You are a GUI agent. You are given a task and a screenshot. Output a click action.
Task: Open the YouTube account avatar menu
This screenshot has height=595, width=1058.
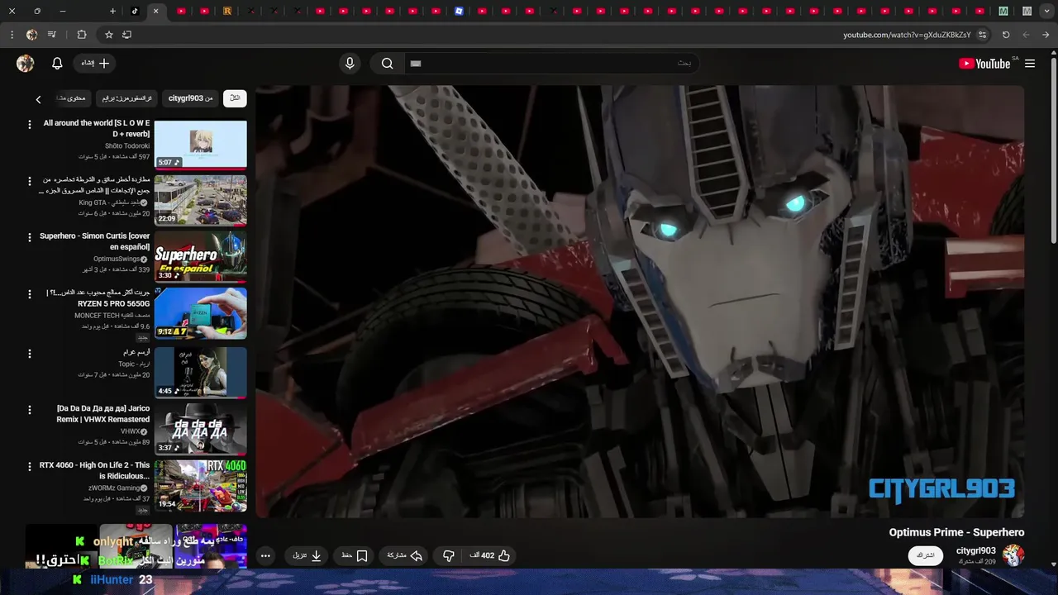[26, 64]
